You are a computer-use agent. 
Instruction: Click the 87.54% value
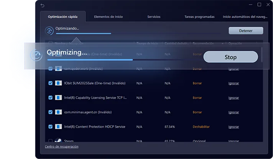pyautogui.click(x=169, y=127)
